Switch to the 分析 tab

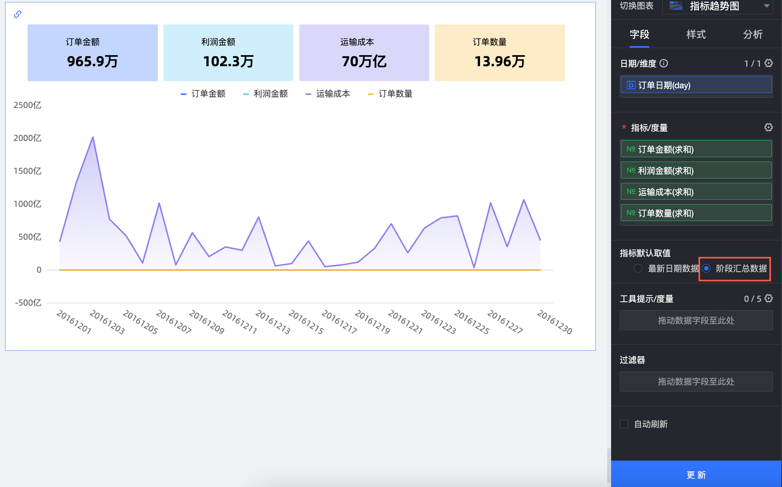click(752, 35)
